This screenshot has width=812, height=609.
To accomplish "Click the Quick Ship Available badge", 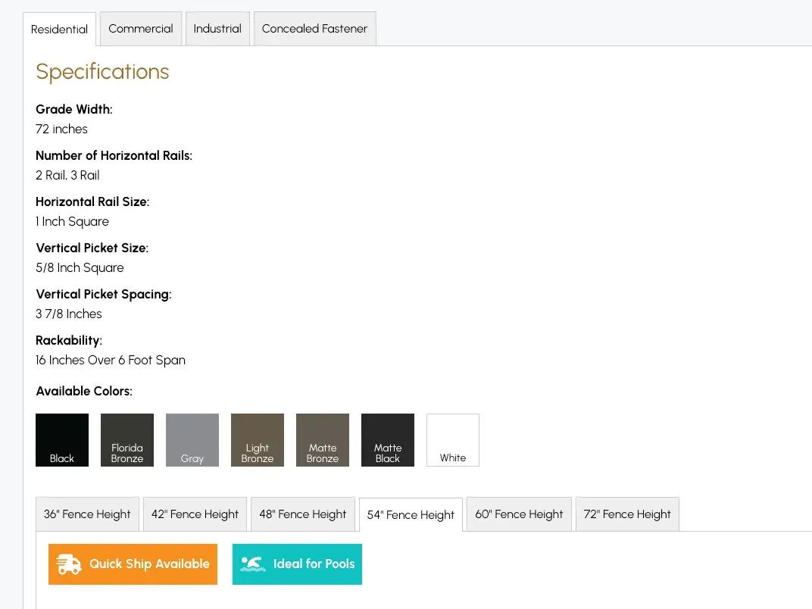I will 133,564.
